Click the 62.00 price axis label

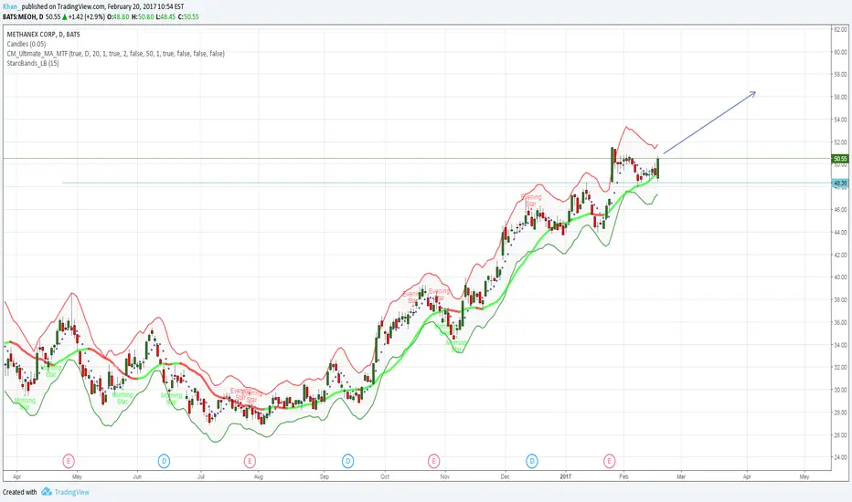click(x=840, y=30)
